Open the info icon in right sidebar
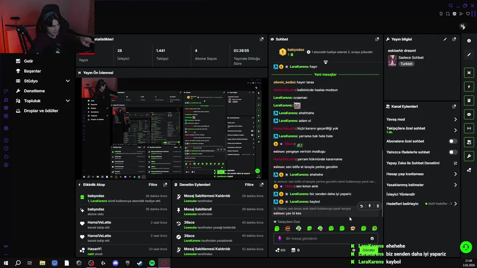 coord(469,41)
